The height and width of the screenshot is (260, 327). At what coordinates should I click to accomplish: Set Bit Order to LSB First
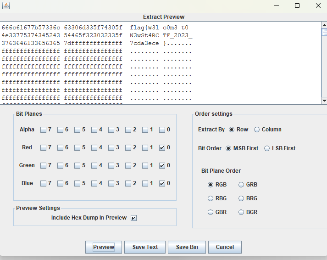(267, 148)
